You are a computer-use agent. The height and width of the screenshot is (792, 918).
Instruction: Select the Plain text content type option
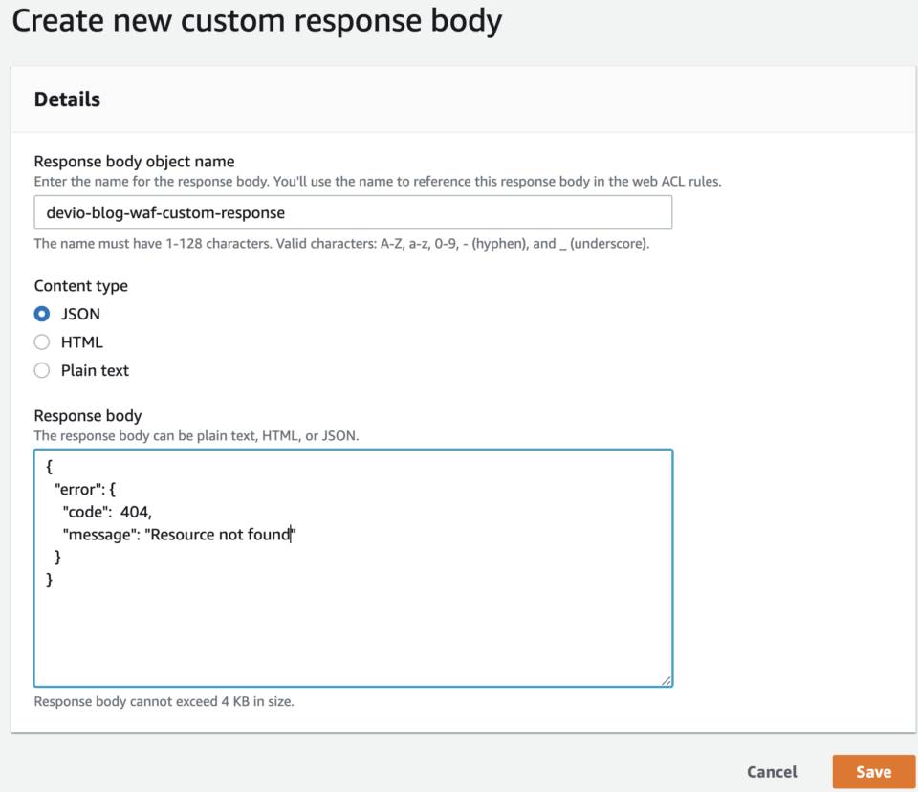point(41,370)
